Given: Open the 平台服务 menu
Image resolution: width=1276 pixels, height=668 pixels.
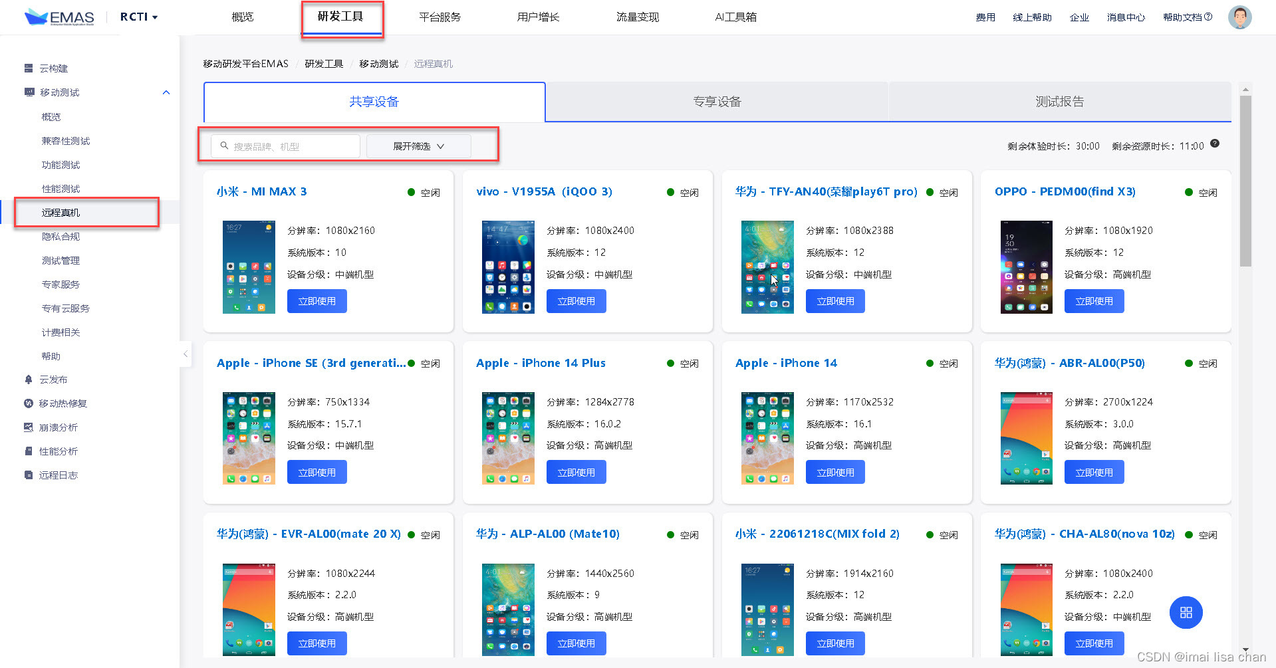Looking at the screenshot, I should pyautogui.click(x=440, y=17).
